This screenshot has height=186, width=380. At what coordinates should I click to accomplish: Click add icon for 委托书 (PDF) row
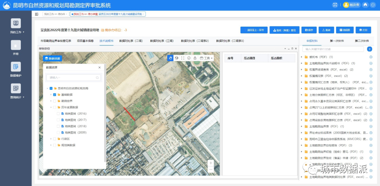pyautogui.click(x=371, y=57)
